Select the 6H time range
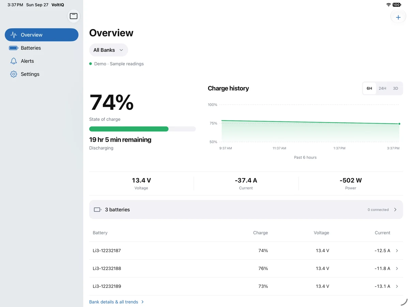 [x=369, y=88]
